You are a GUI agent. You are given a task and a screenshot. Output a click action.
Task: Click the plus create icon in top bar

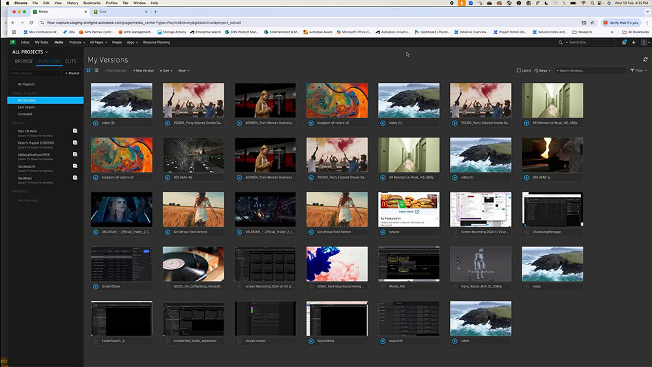tap(634, 42)
